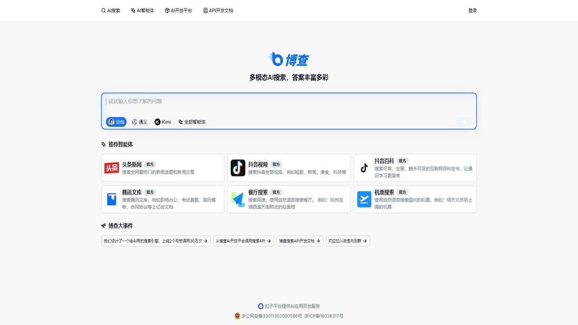Image resolution: width=578 pixels, height=325 pixels.
Task: Open the 机票搜索 card title
Action: pyautogui.click(x=384, y=192)
